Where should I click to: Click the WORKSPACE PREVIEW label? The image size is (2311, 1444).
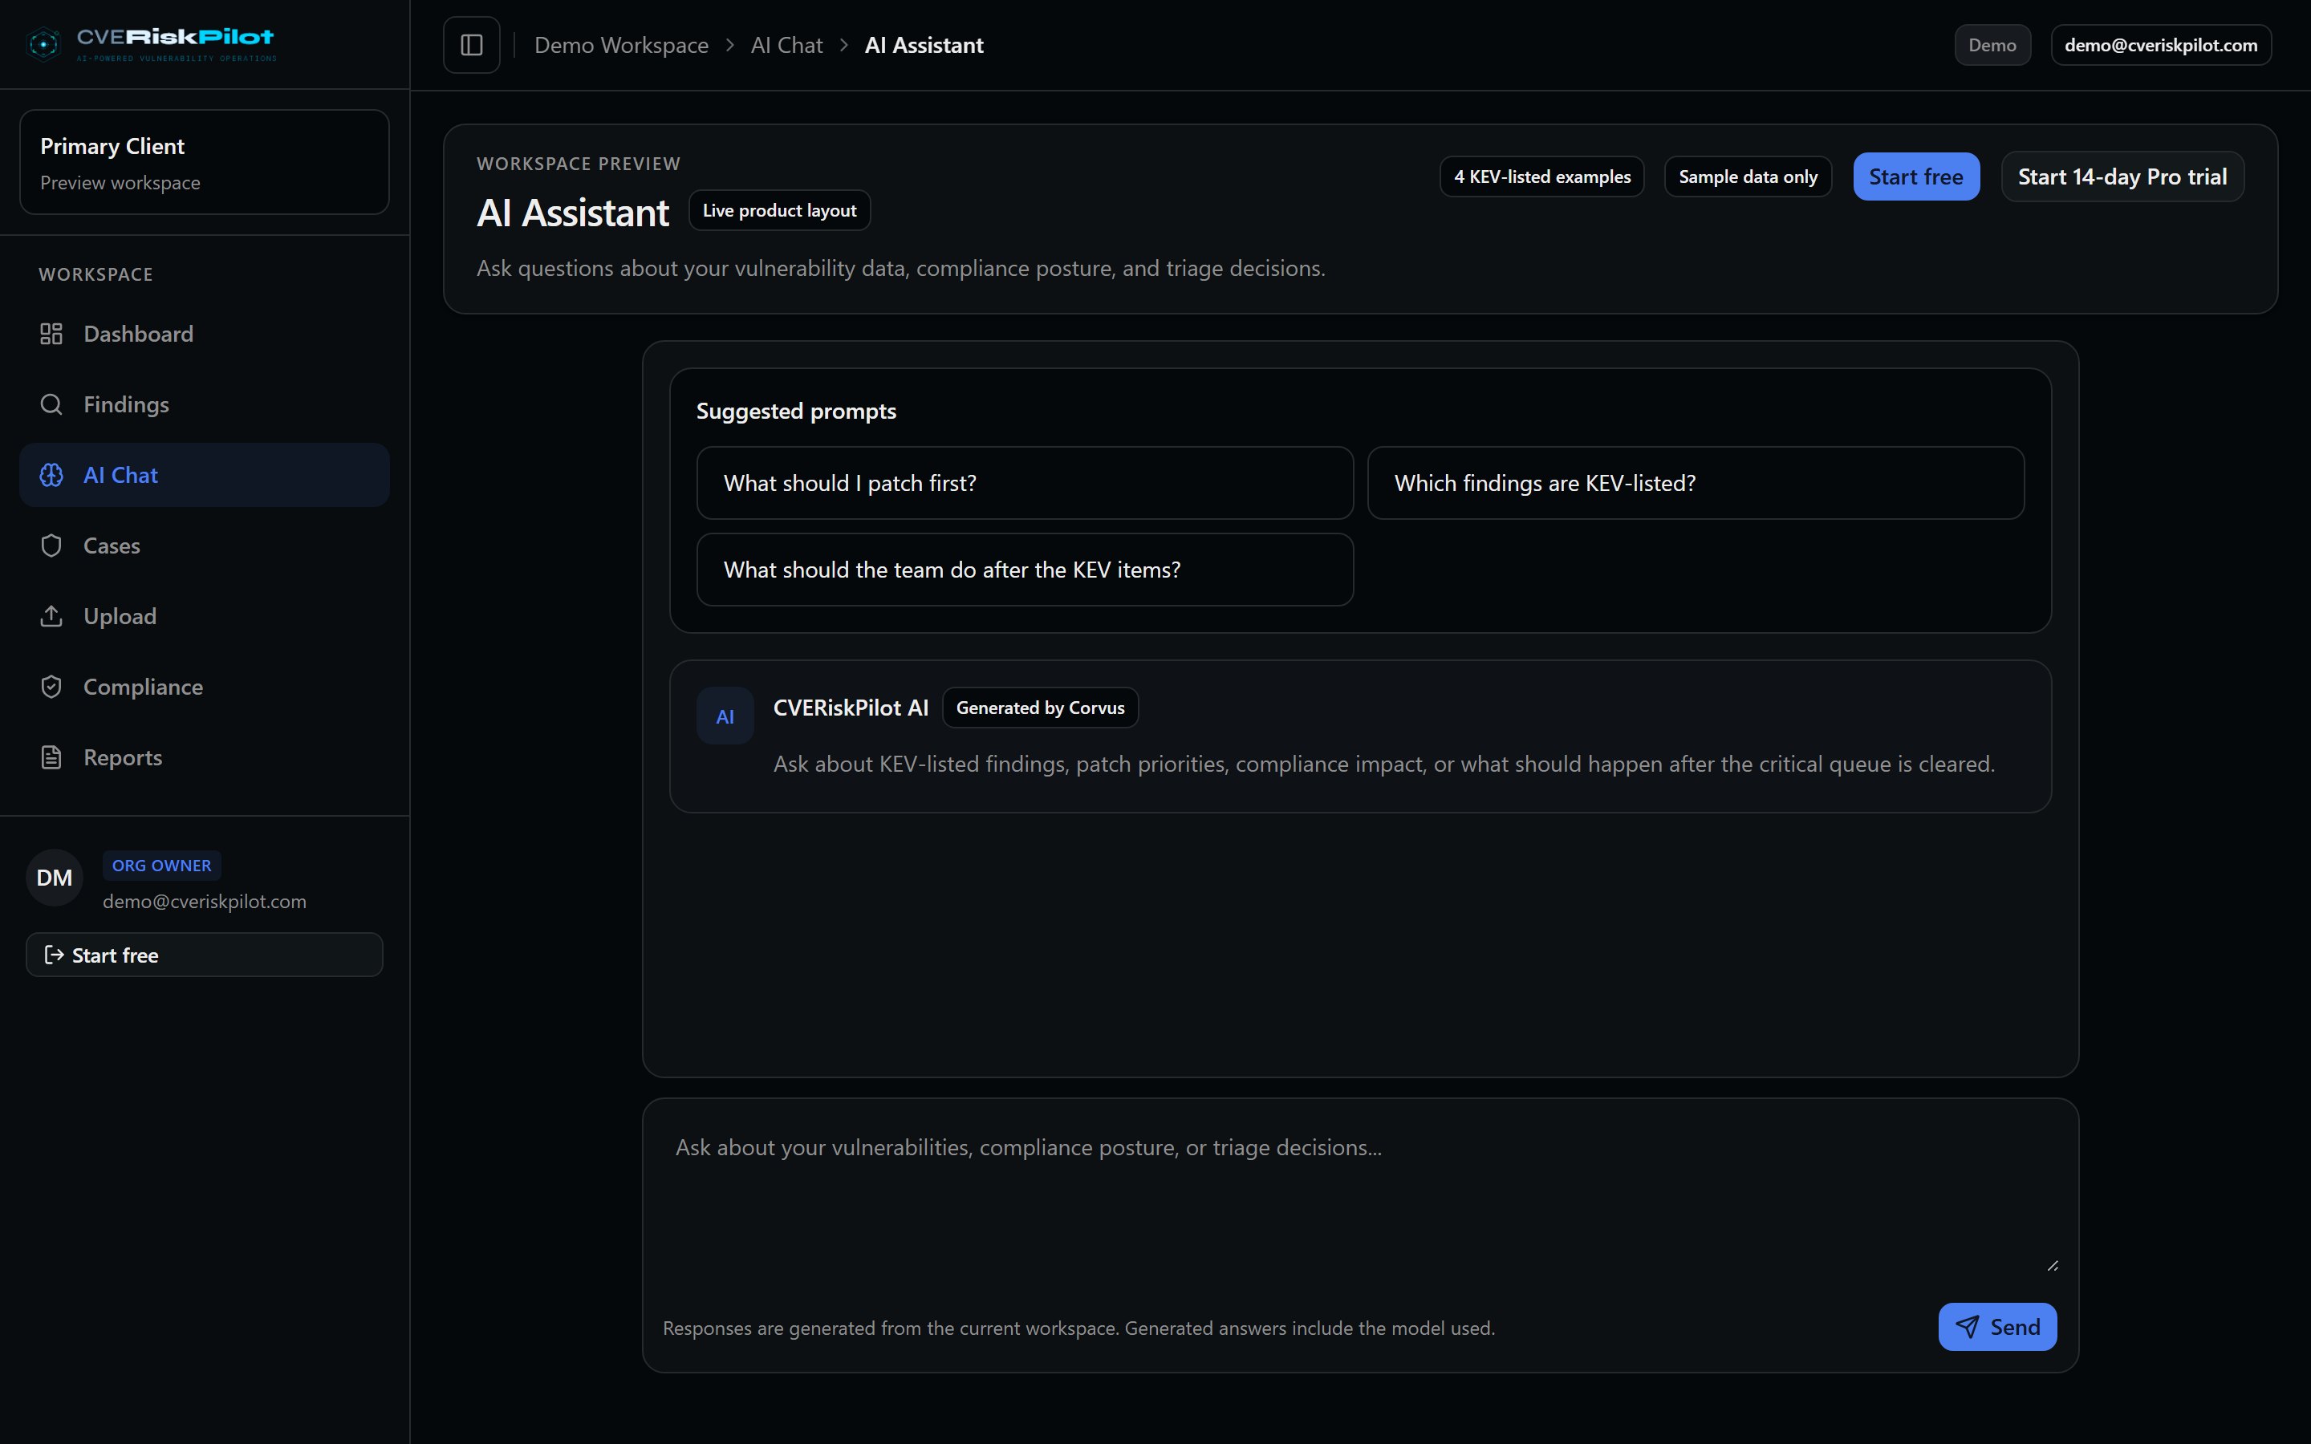pyautogui.click(x=578, y=164)
